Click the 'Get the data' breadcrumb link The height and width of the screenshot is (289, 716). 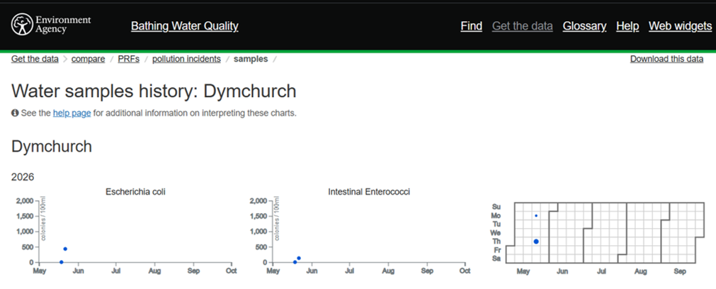point(35,59)
